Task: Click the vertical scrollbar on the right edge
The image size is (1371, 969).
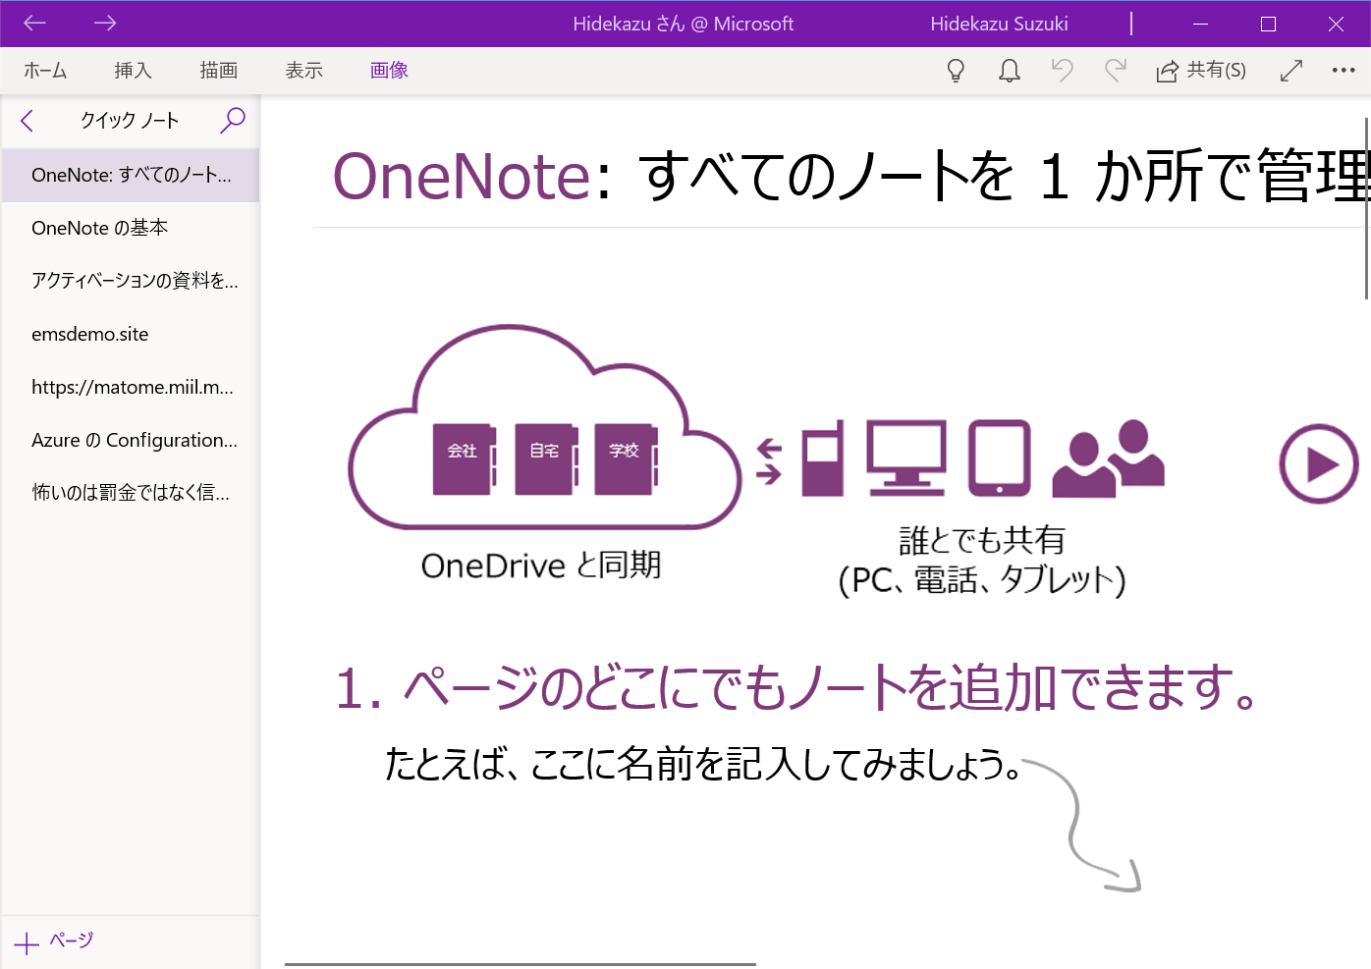Action: coord(1366,208)
